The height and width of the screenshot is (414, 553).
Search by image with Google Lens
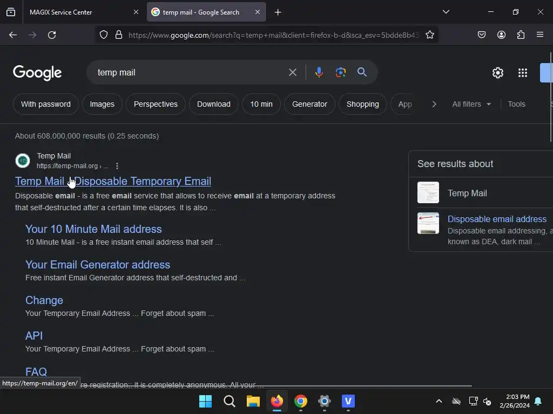coord(340,72)
